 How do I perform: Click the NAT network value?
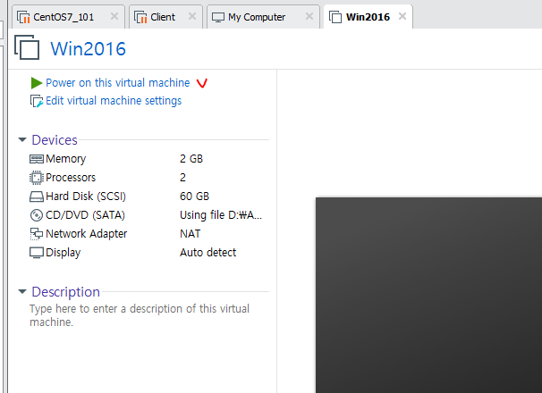point(190,234)
